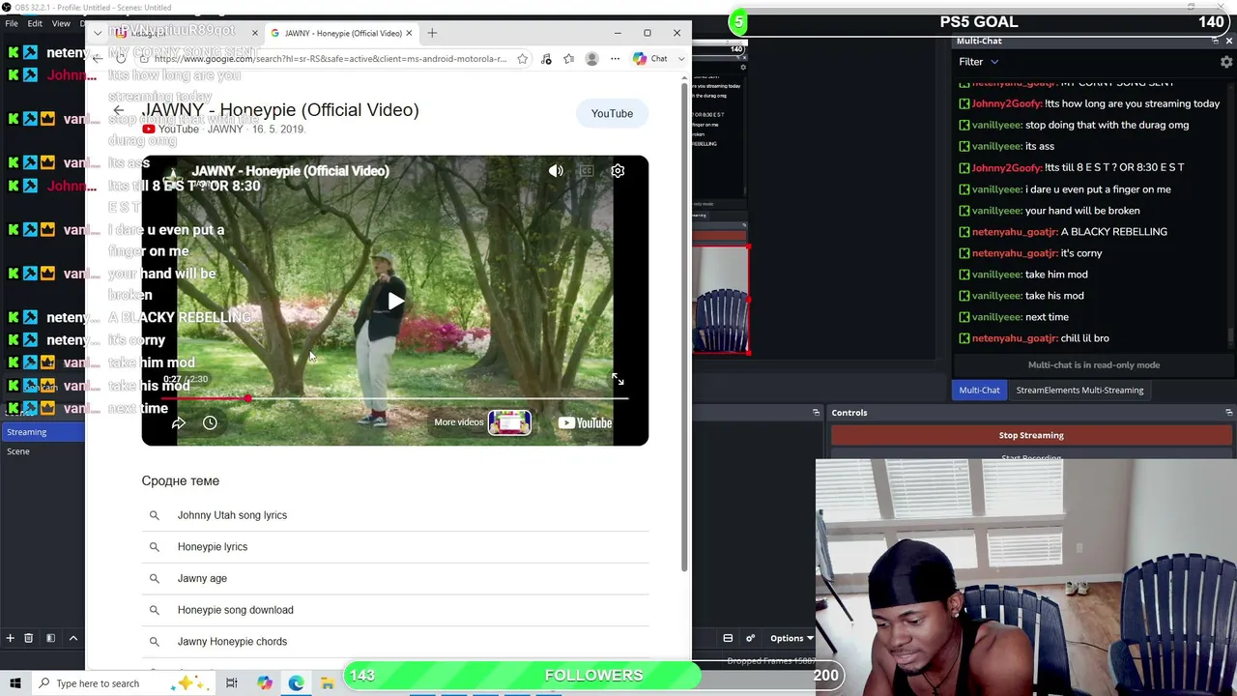The image size is (1237, 696).
Task: Go back from the video result page
Action: [x=118, y=110]
